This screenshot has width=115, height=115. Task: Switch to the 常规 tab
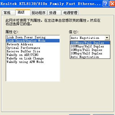[9, 13]
